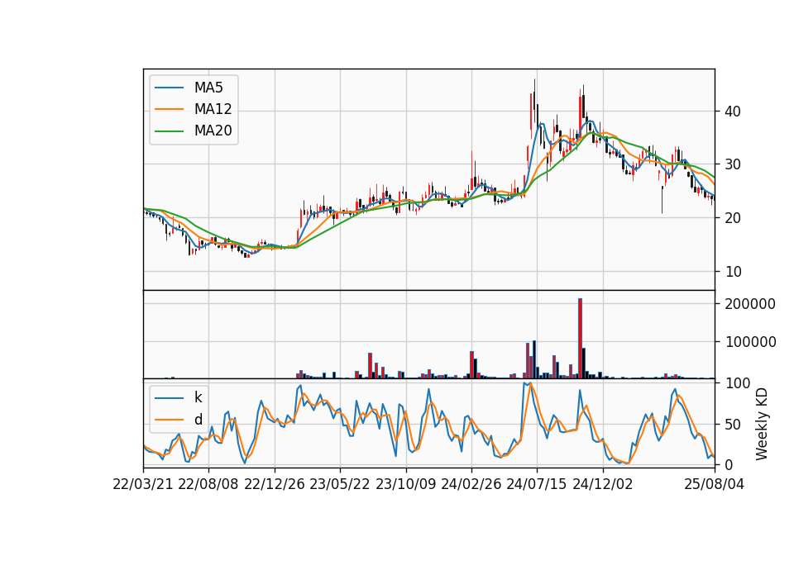Click the price axis label 20
The width and height of the screenshot is (794, 570).
coord(733,218)
